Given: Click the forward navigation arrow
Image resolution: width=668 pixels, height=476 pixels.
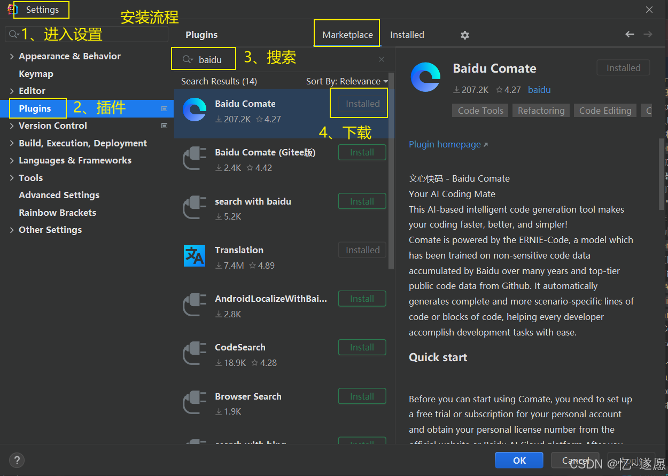Looking at the screenshot, I should click(x=648, y=34).
